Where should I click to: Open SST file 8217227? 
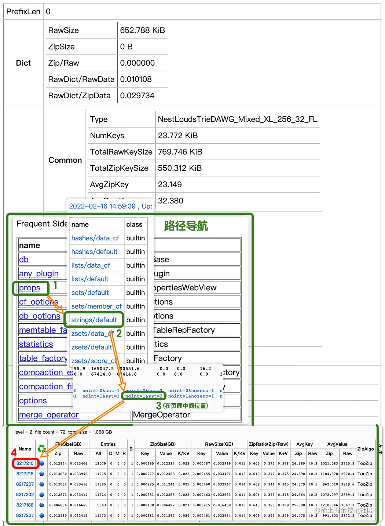[25, 515]
